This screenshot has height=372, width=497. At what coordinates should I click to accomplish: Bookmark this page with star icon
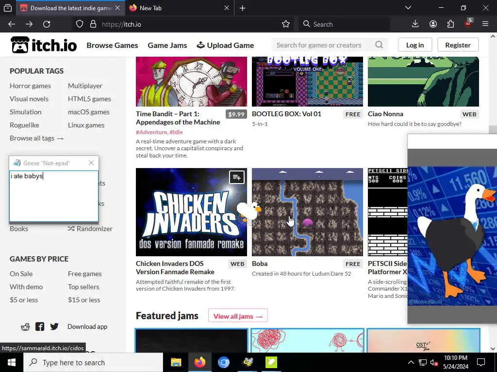click(285, 24)
